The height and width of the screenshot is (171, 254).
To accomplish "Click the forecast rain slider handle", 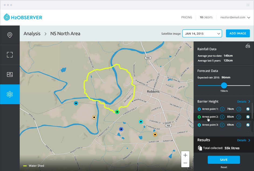I will tap(224, 85).
